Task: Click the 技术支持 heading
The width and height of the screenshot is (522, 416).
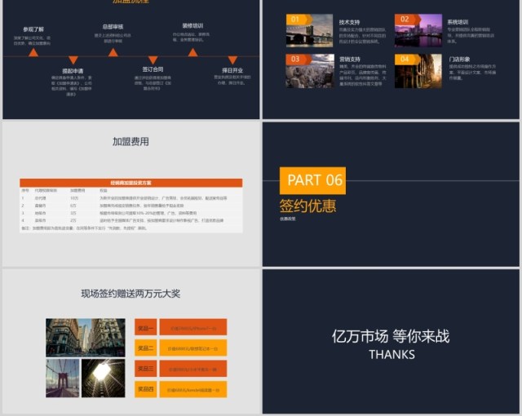Action: (x=350, y=22)
